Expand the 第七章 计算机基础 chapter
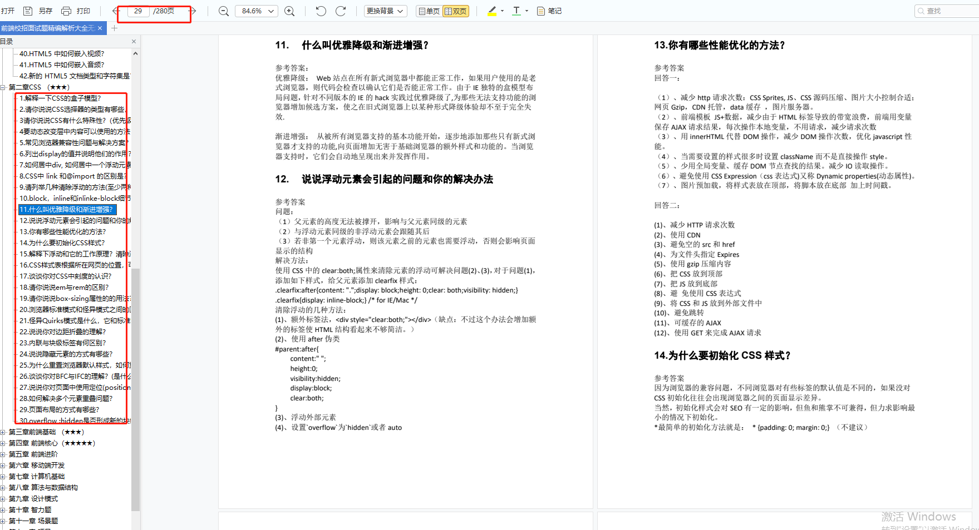Viewport: 979px width, 530px height. click(3, 477)
